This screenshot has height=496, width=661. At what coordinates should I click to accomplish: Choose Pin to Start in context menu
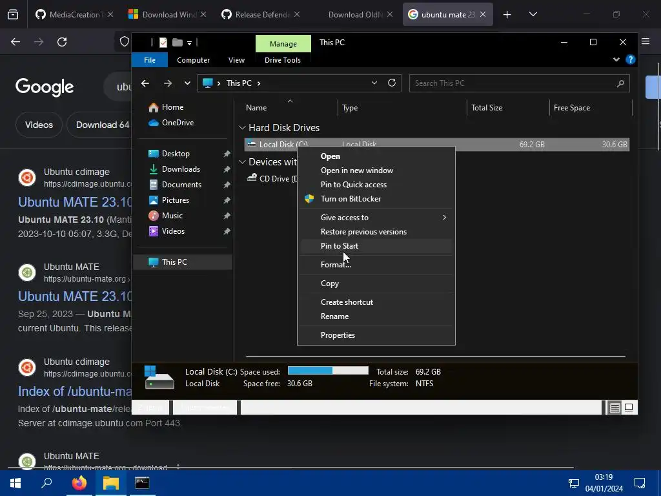(376, 246)
